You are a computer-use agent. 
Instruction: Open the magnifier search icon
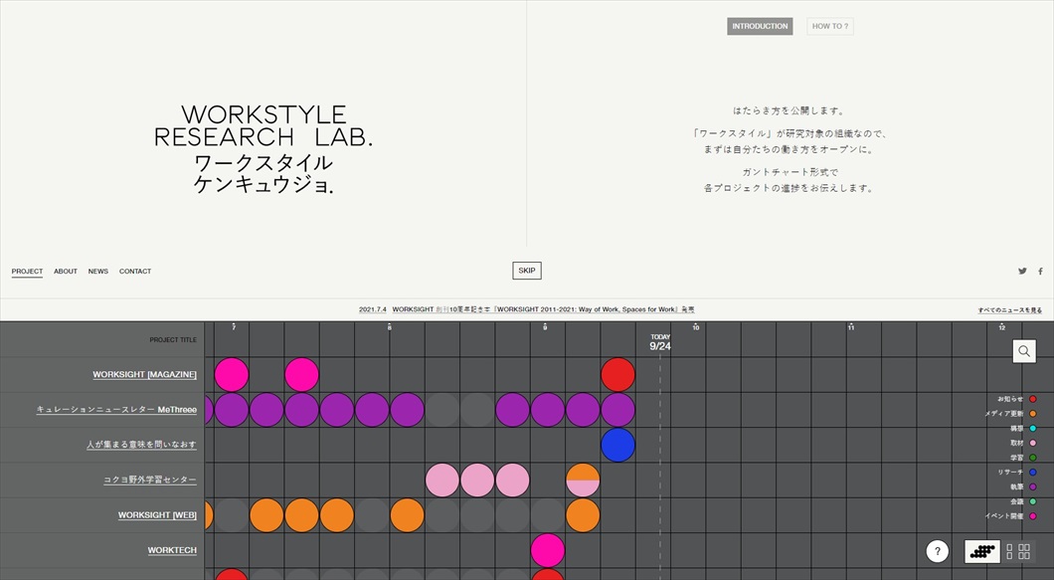pos(1024,351)
